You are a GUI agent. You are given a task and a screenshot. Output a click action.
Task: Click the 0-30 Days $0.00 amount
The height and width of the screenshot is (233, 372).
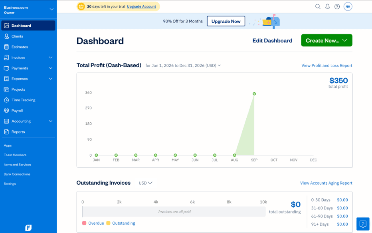[x=342, y=200]
